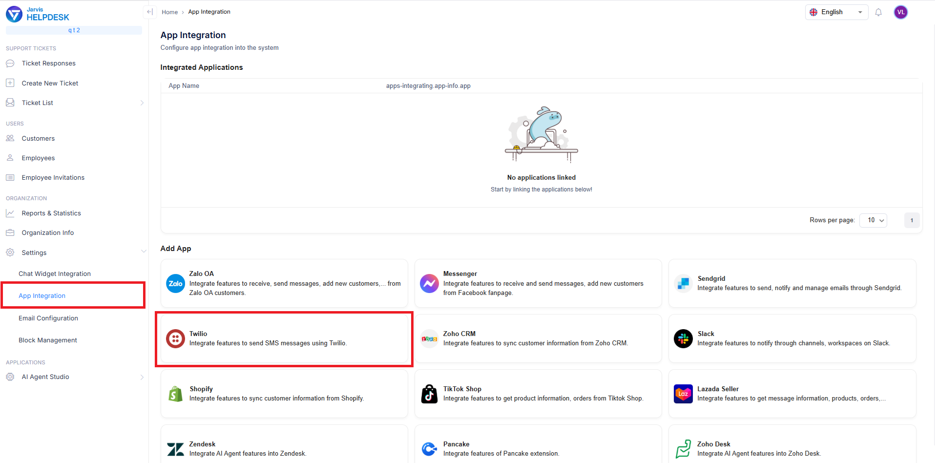Select Email Configuration submenu item

click(48, 318)
